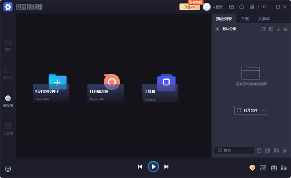291x178 pixels.
Task: Click the 打开文件 button in playlist panel
Action: 247,110
